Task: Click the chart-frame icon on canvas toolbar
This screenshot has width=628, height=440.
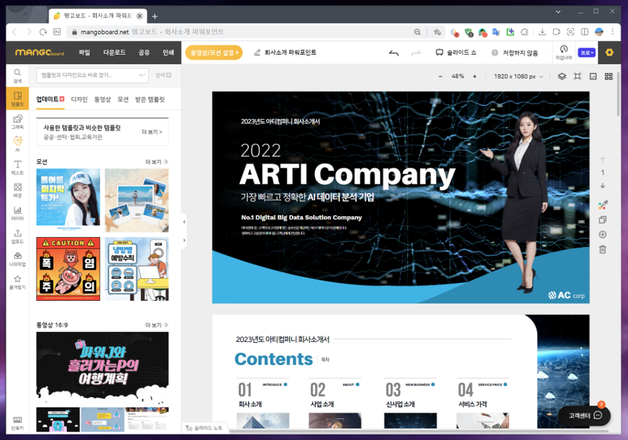Action: point(593,76)
